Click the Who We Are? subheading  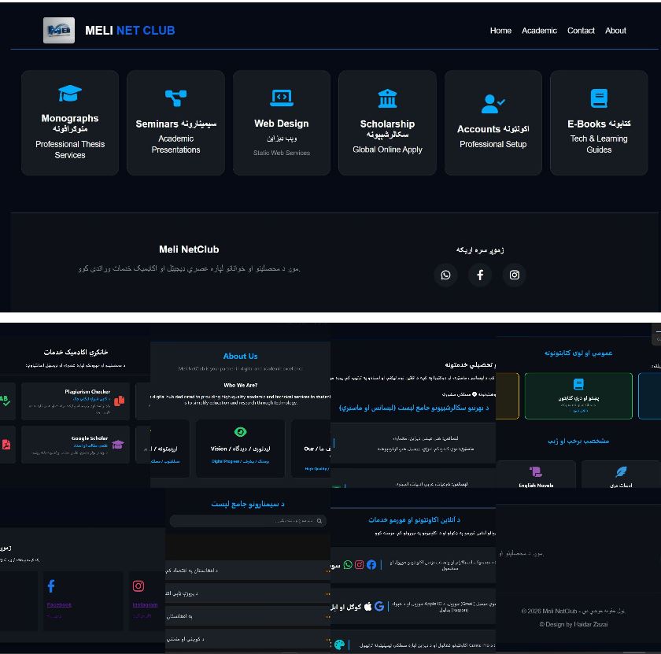pyautogui.click(x=240, y=385)
